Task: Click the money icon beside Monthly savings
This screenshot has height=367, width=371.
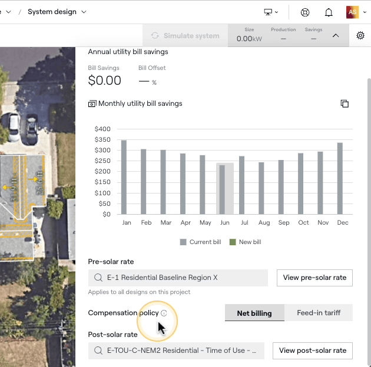Action: pyautogui.click(x=92, y=104)
